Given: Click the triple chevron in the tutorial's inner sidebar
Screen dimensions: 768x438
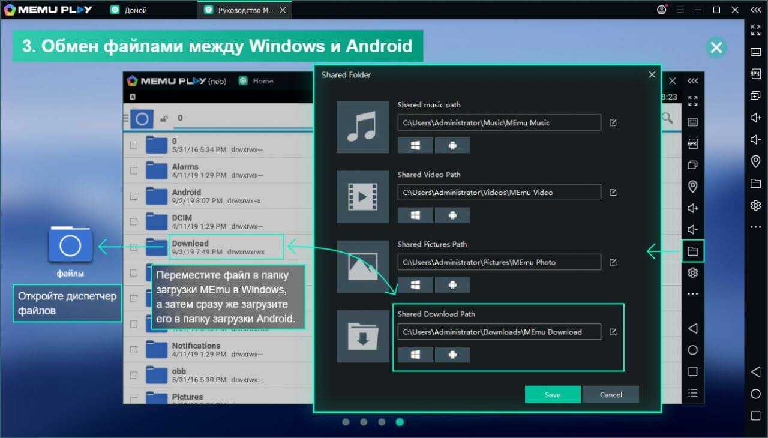Looking at the screenshot, I should point(692,81).
